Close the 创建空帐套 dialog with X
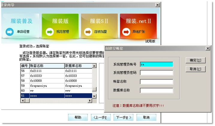215x126 pixels. (x=208, y=48)
